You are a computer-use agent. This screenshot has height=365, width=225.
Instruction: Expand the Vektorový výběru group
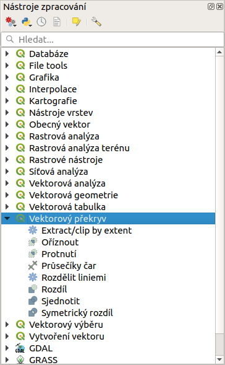pos(7,324)
